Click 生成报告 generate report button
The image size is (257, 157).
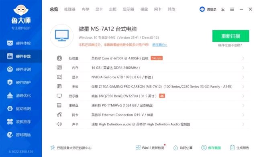239,148
